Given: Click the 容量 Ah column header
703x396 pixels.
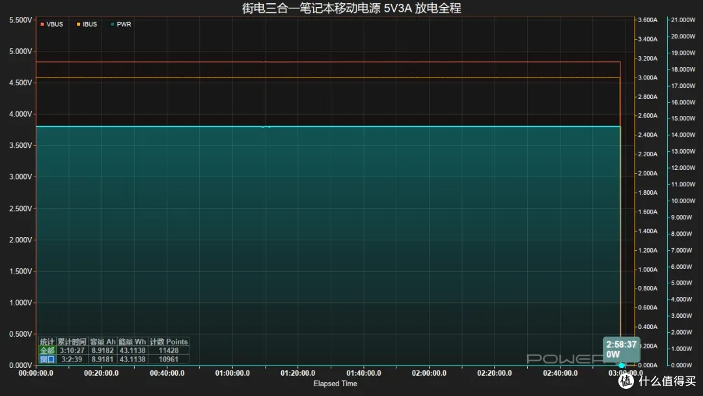Looking at the screenshot, I should (103, 342).
